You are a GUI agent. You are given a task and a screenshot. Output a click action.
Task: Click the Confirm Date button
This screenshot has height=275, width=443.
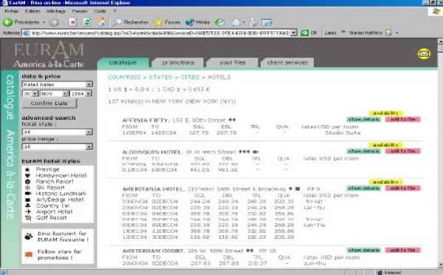(x=49, y=103)
